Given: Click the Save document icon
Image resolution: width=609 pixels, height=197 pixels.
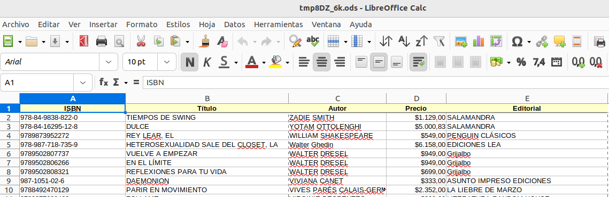Looking at the screenshot, I should [x=55, y=41].
